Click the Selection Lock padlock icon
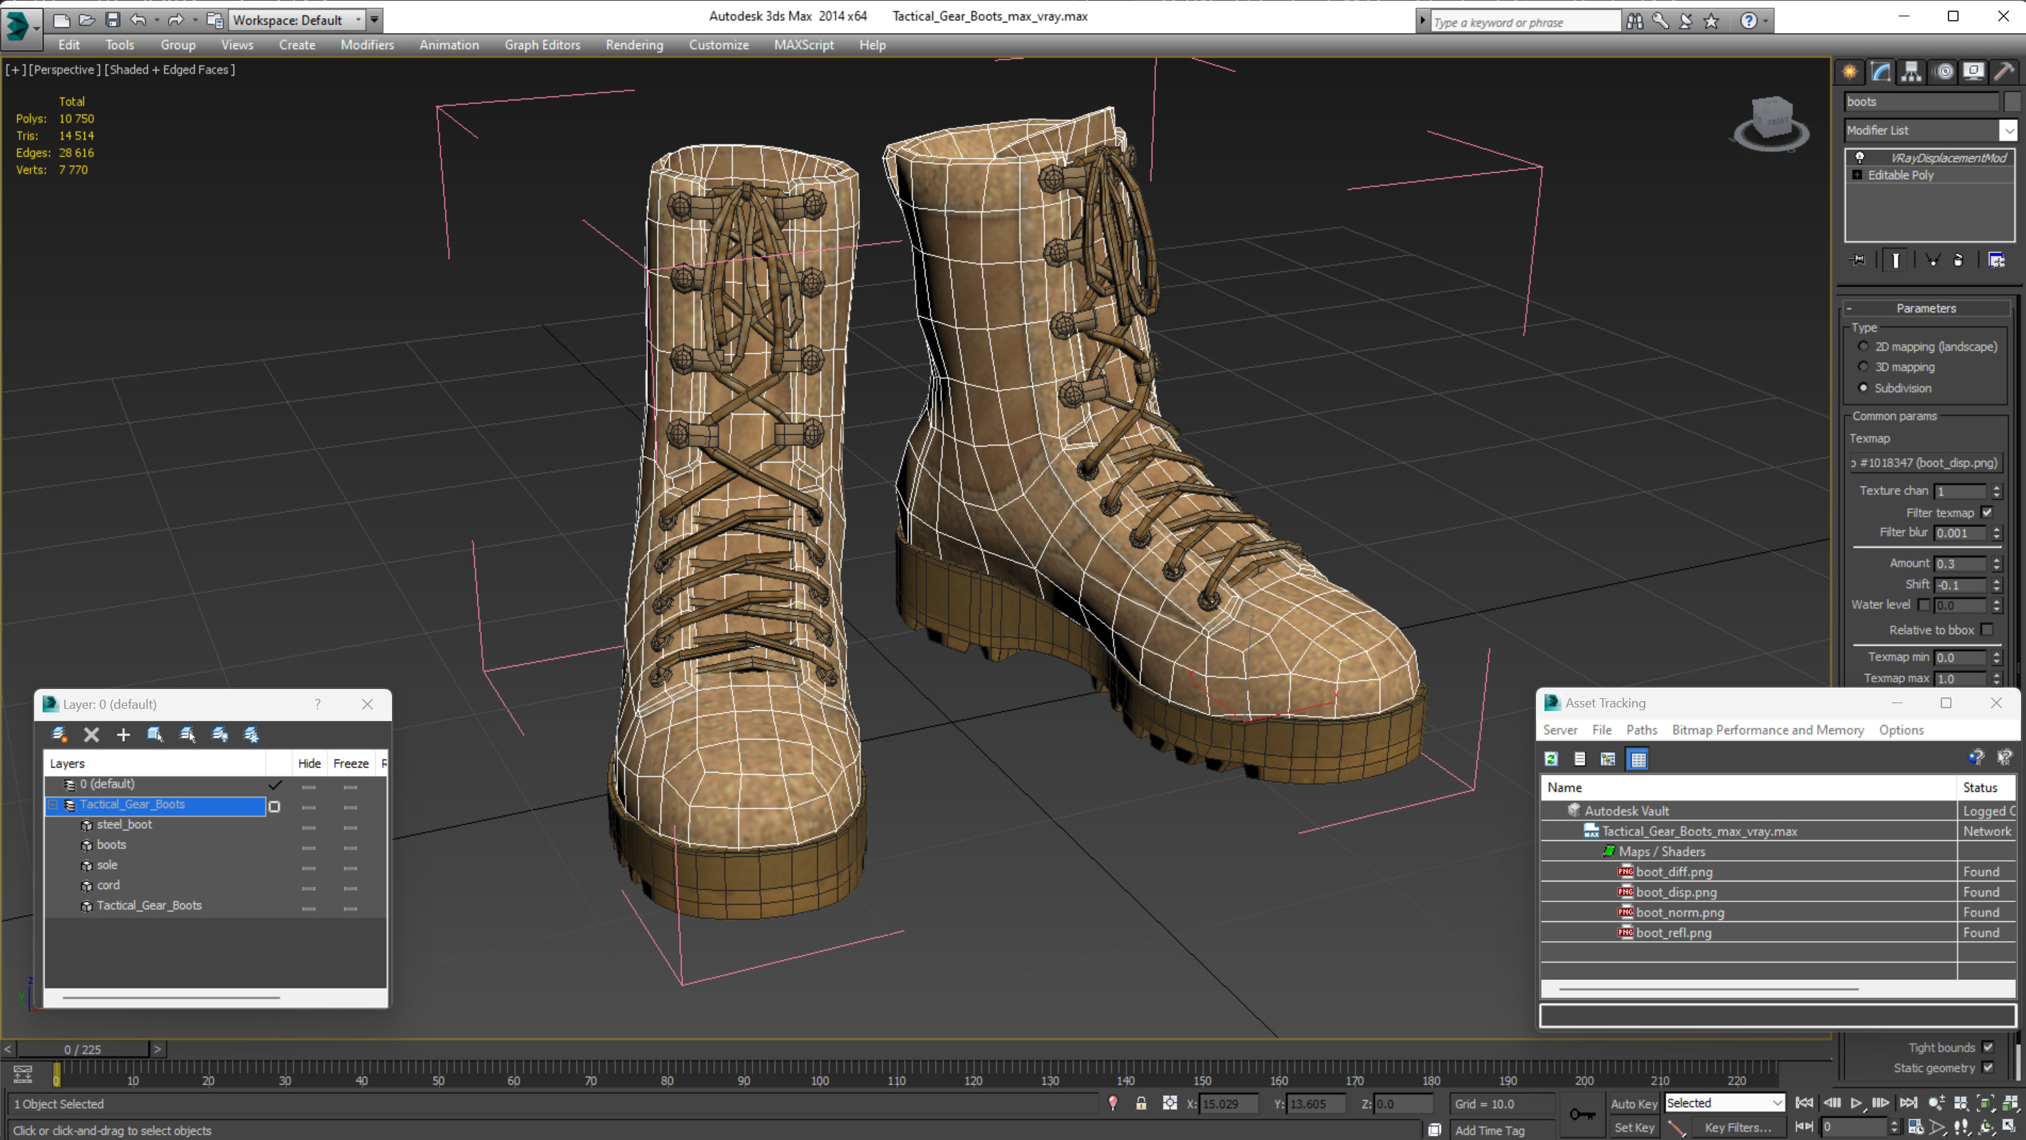2026x1140 pixels. pos(1140,1104)
